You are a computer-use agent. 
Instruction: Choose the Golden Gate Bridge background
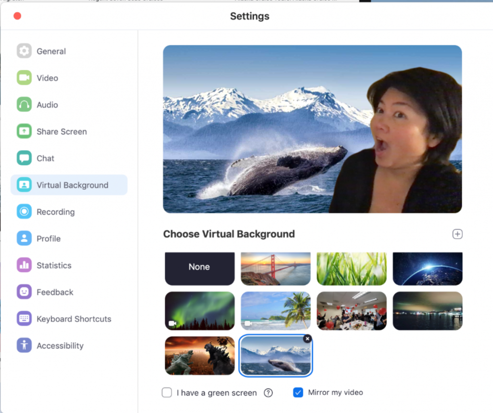[x=275, y=268]
